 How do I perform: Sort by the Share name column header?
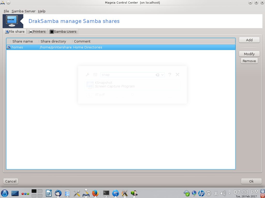tap(23, 42)
